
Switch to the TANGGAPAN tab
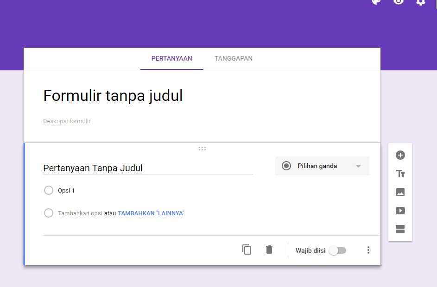pos(233,58)
